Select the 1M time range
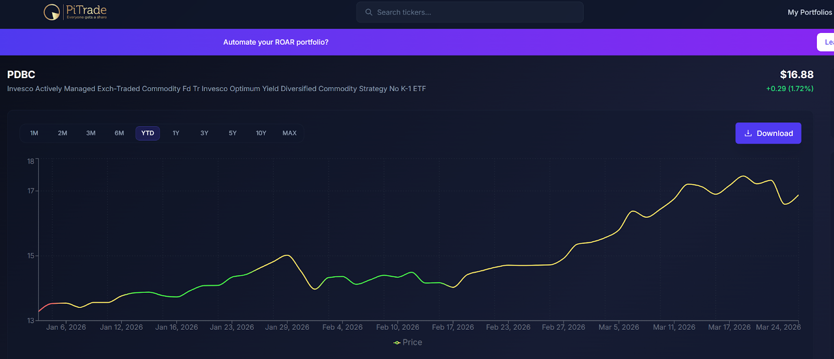834x359 pixels. (34, 133)
